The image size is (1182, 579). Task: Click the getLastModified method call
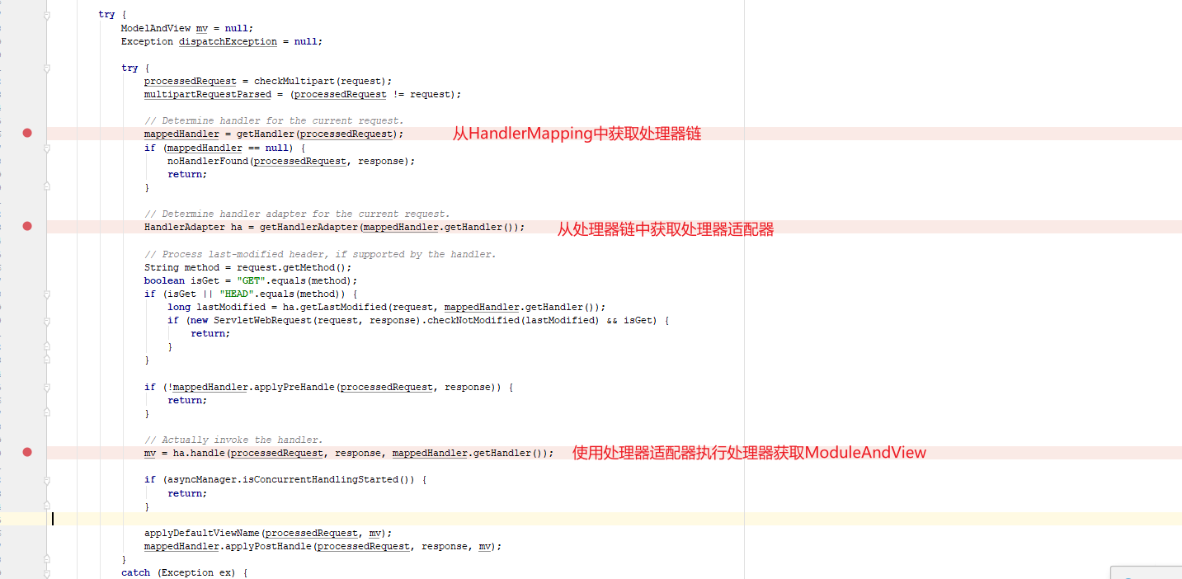pyautogui.click(x=345, y=307)
